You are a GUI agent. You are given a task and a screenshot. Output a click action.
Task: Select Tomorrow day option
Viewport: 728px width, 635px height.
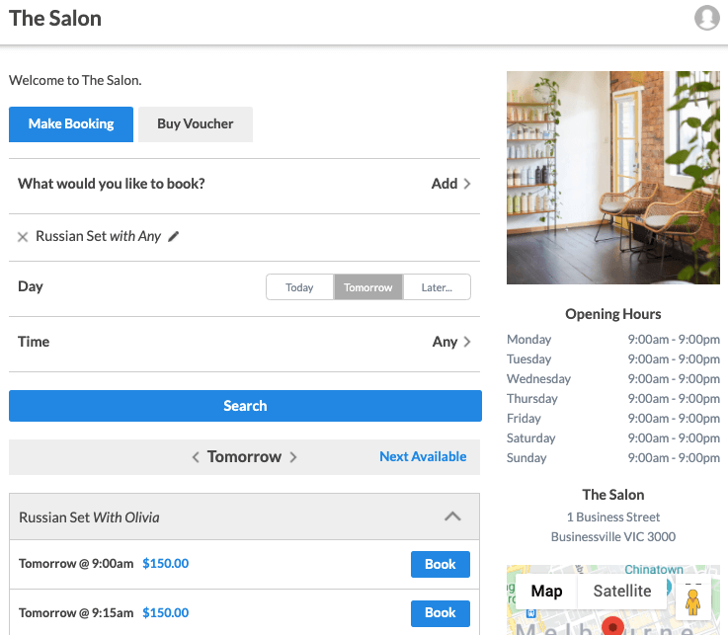pyautogui.click(x=368, y=287)
